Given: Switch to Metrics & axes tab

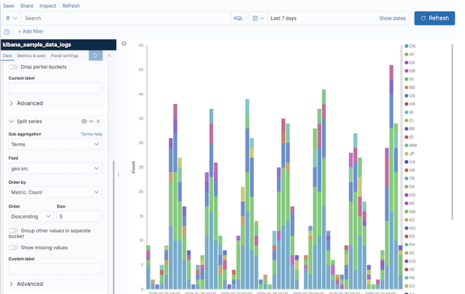Looking at the screenshot, I should 31,56.
